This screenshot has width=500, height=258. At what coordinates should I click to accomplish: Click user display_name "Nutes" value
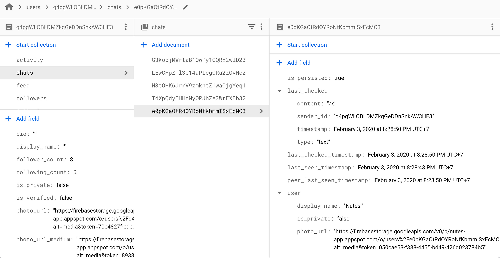click(354, 206)
